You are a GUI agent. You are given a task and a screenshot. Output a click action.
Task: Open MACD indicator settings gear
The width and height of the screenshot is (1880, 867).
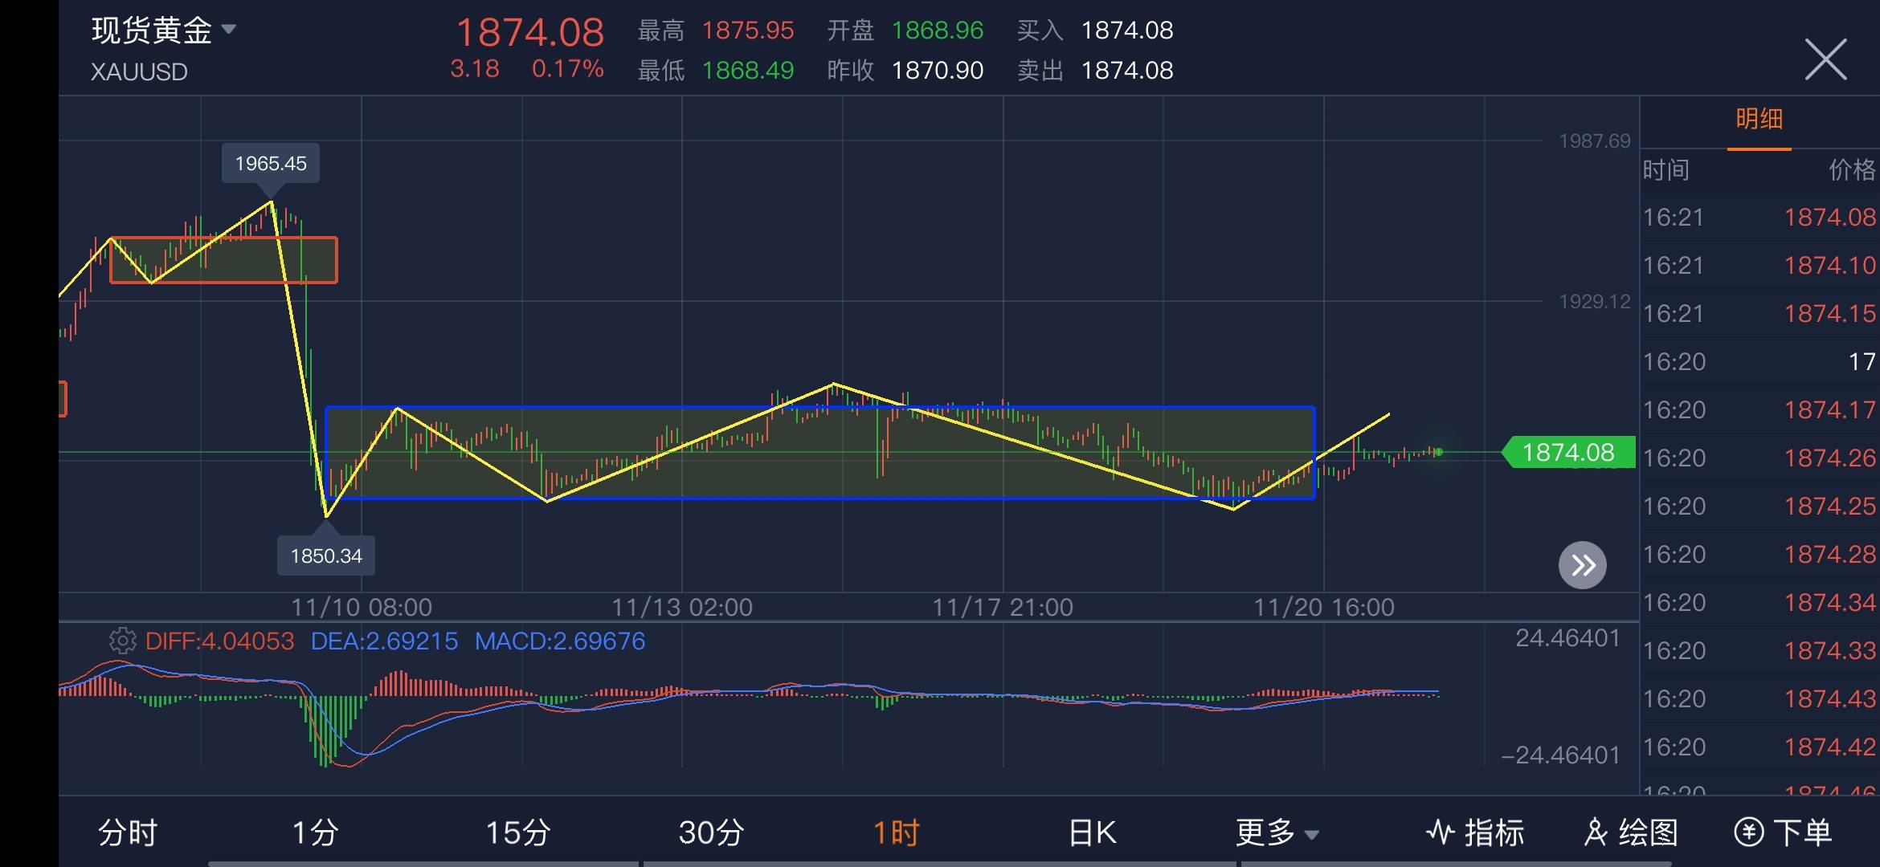[x=122, y=641]
